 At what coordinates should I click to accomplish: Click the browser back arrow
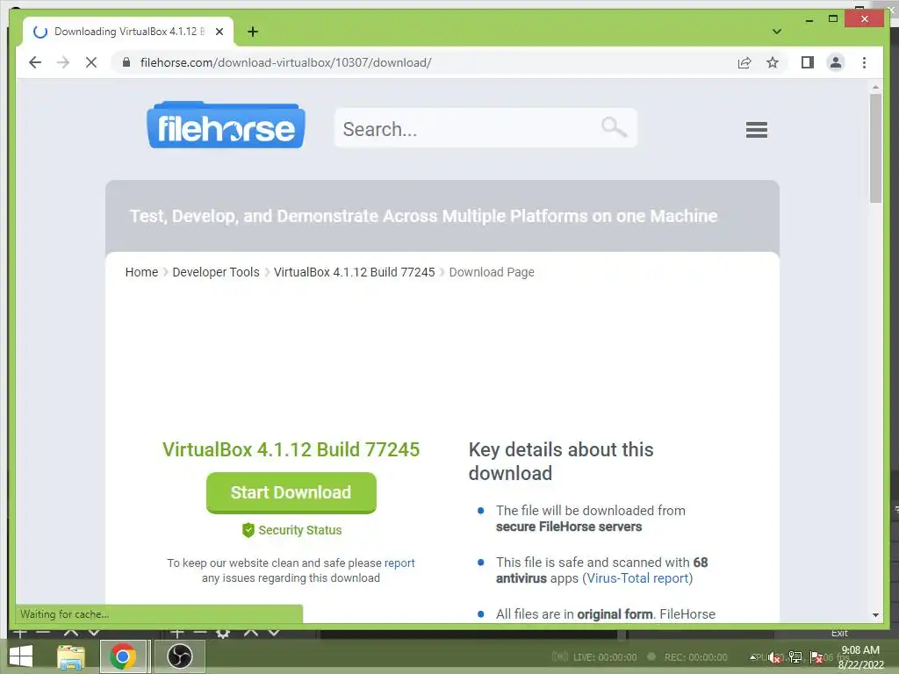tap(35, 62)
